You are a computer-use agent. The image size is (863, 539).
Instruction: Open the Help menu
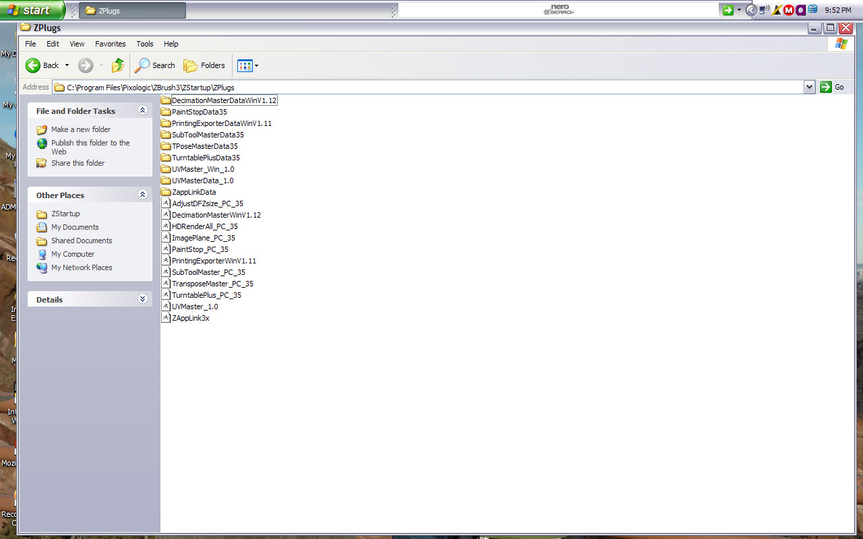(x=171, y=44)
